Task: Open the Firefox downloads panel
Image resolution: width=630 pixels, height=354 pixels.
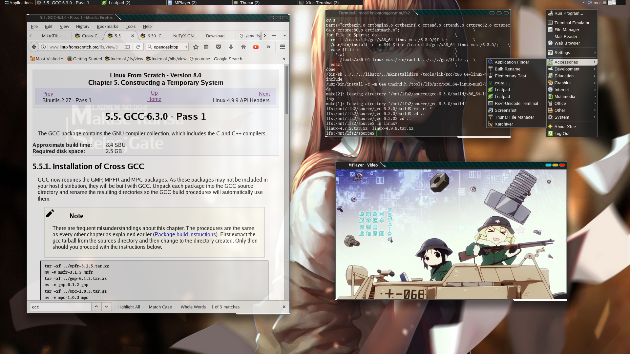Action: [x=231, y=47]
